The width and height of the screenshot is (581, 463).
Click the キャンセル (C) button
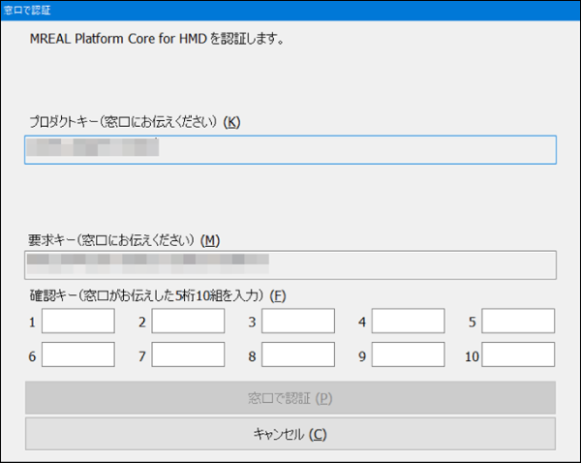point(290,434)
